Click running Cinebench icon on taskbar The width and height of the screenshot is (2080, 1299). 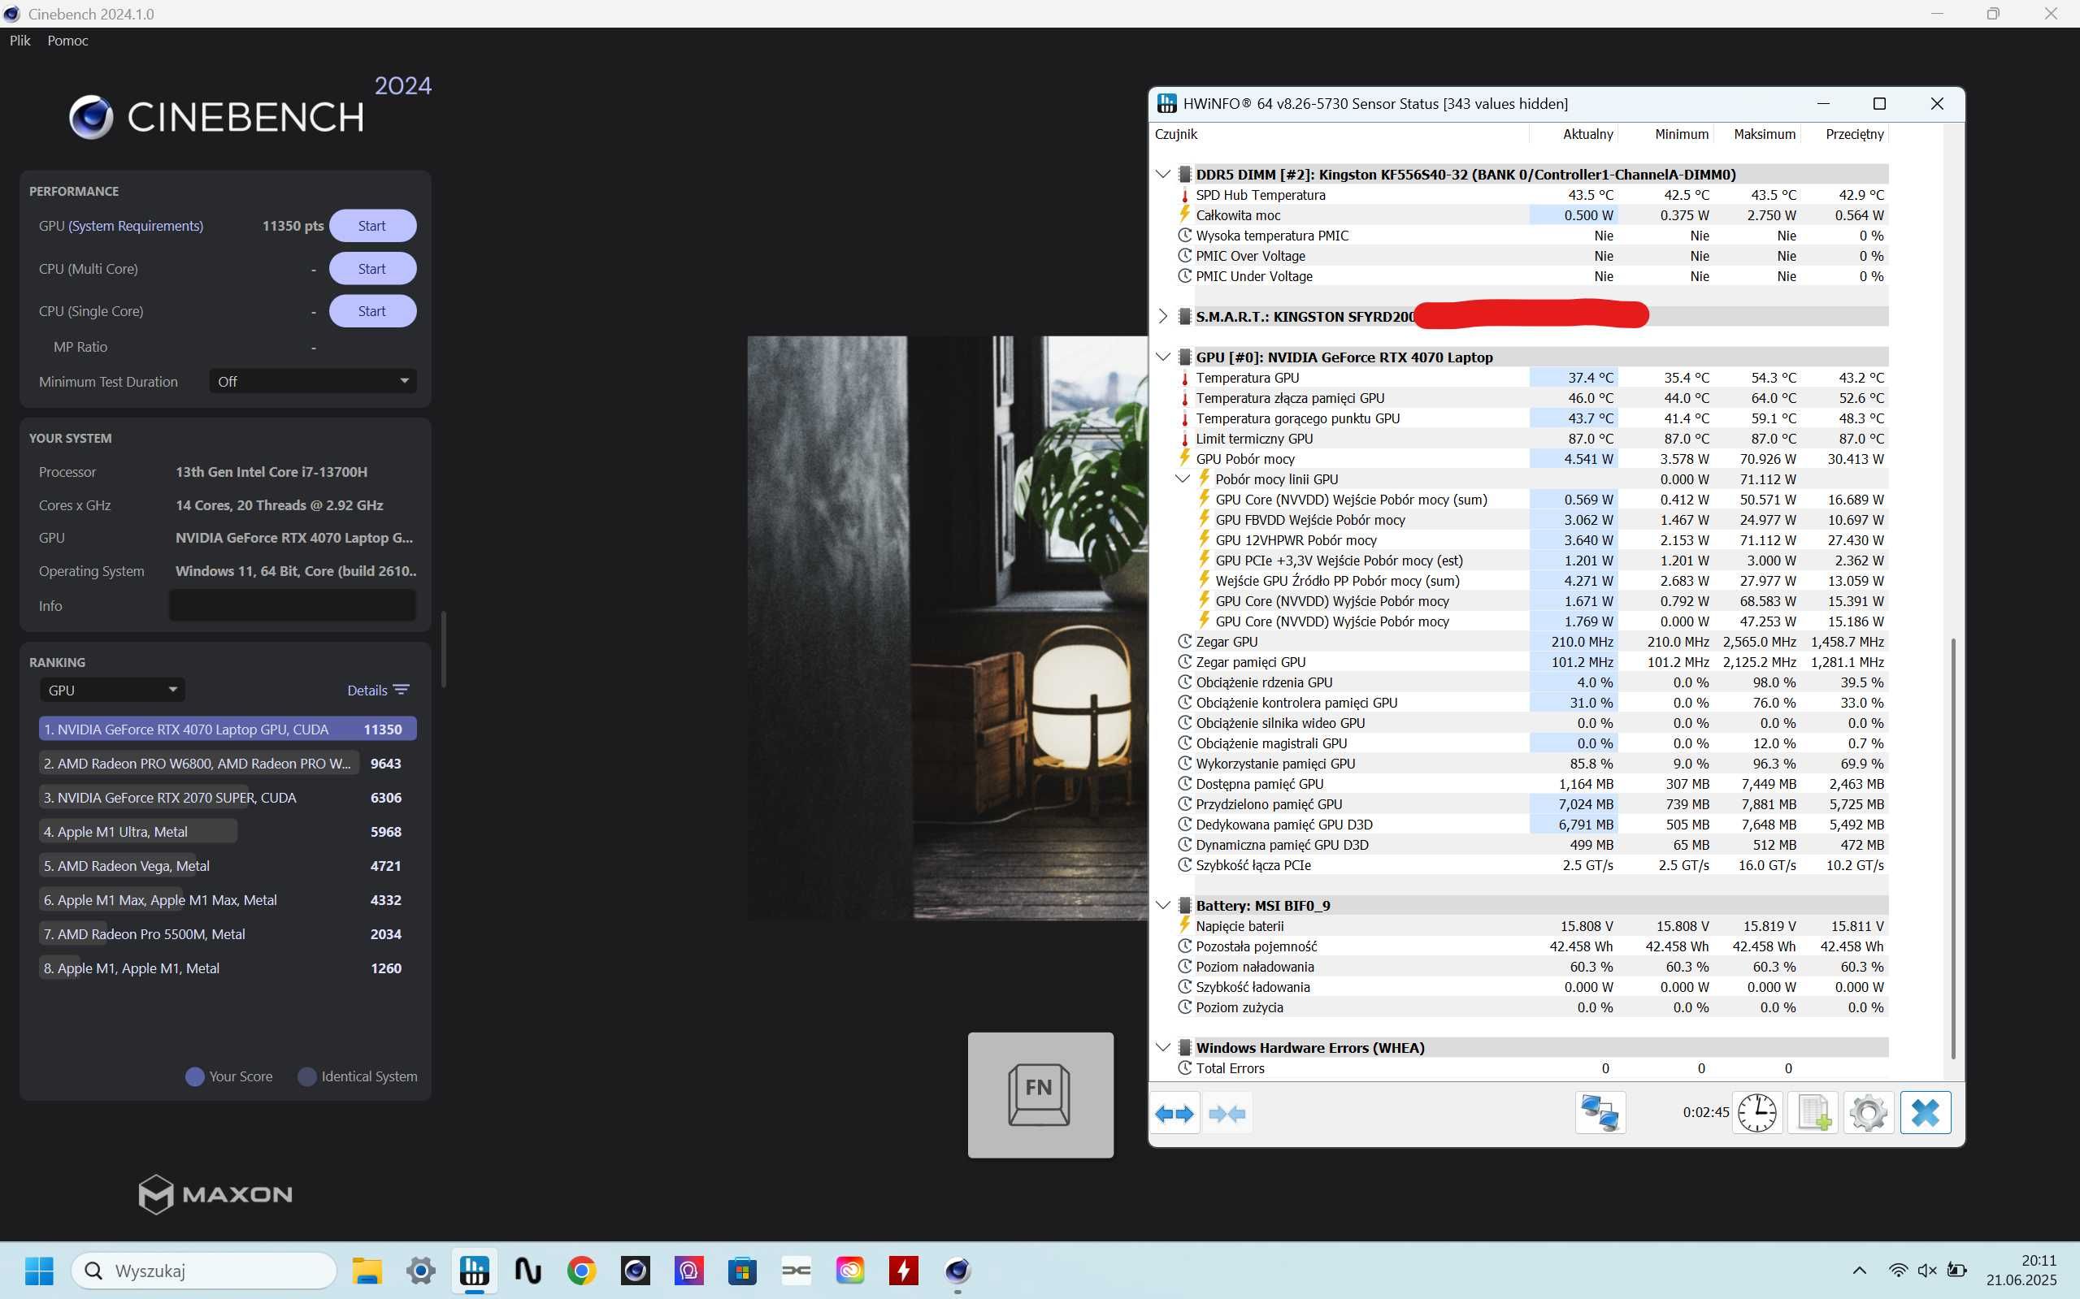coord(957,1271)
